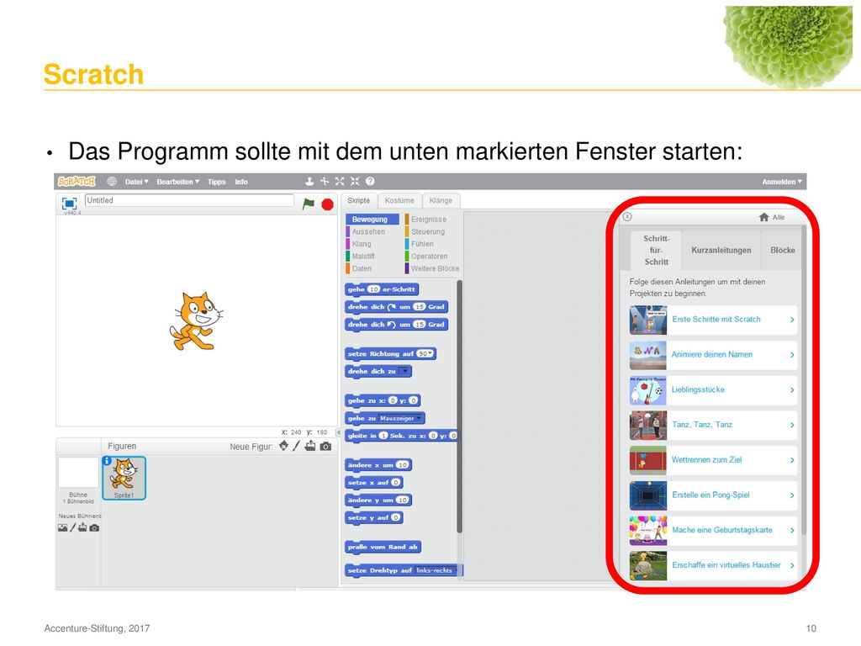Screen dimensions: 861x646
Task: Click Info in the menu bar
Action: pos(241,182)
